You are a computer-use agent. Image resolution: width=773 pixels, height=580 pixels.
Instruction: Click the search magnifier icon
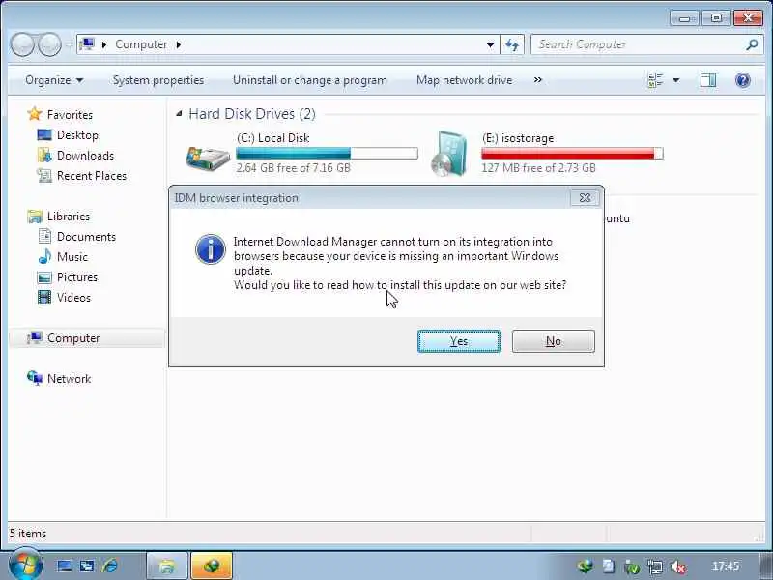click(x=752, y=44)
